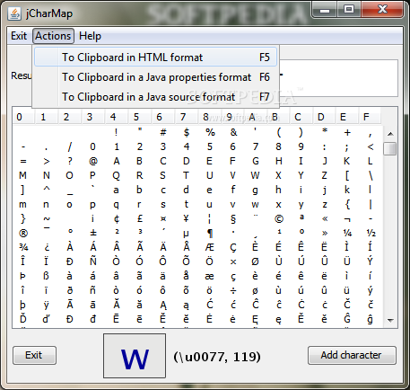The width and height of the screenshot is (410, 390).
Task: Select the cent ¢ character
Action: point(117,218)
